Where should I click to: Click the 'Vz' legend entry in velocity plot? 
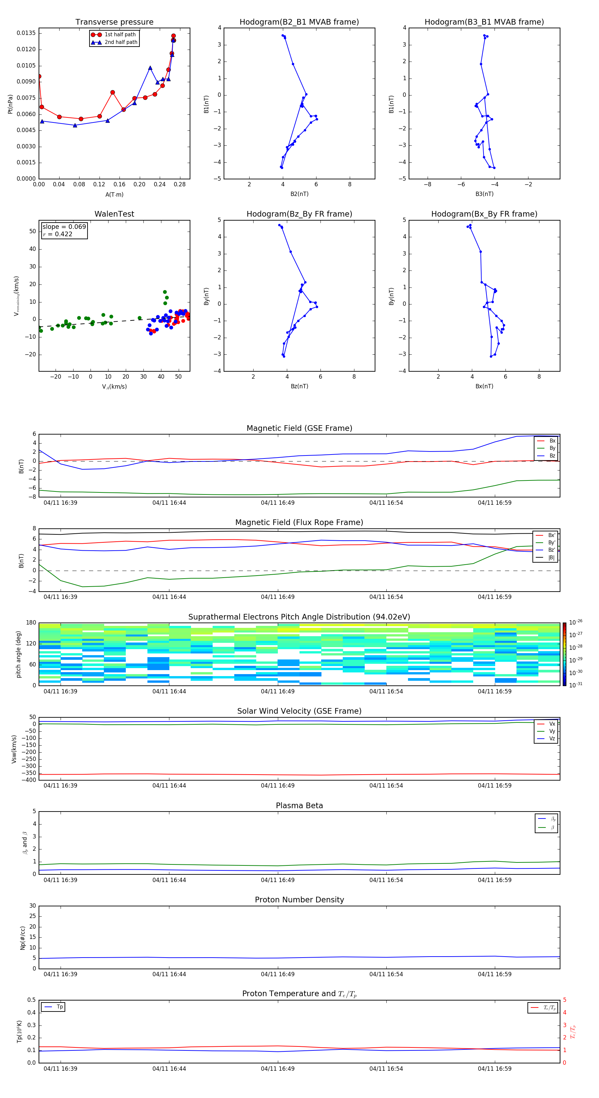546,739
